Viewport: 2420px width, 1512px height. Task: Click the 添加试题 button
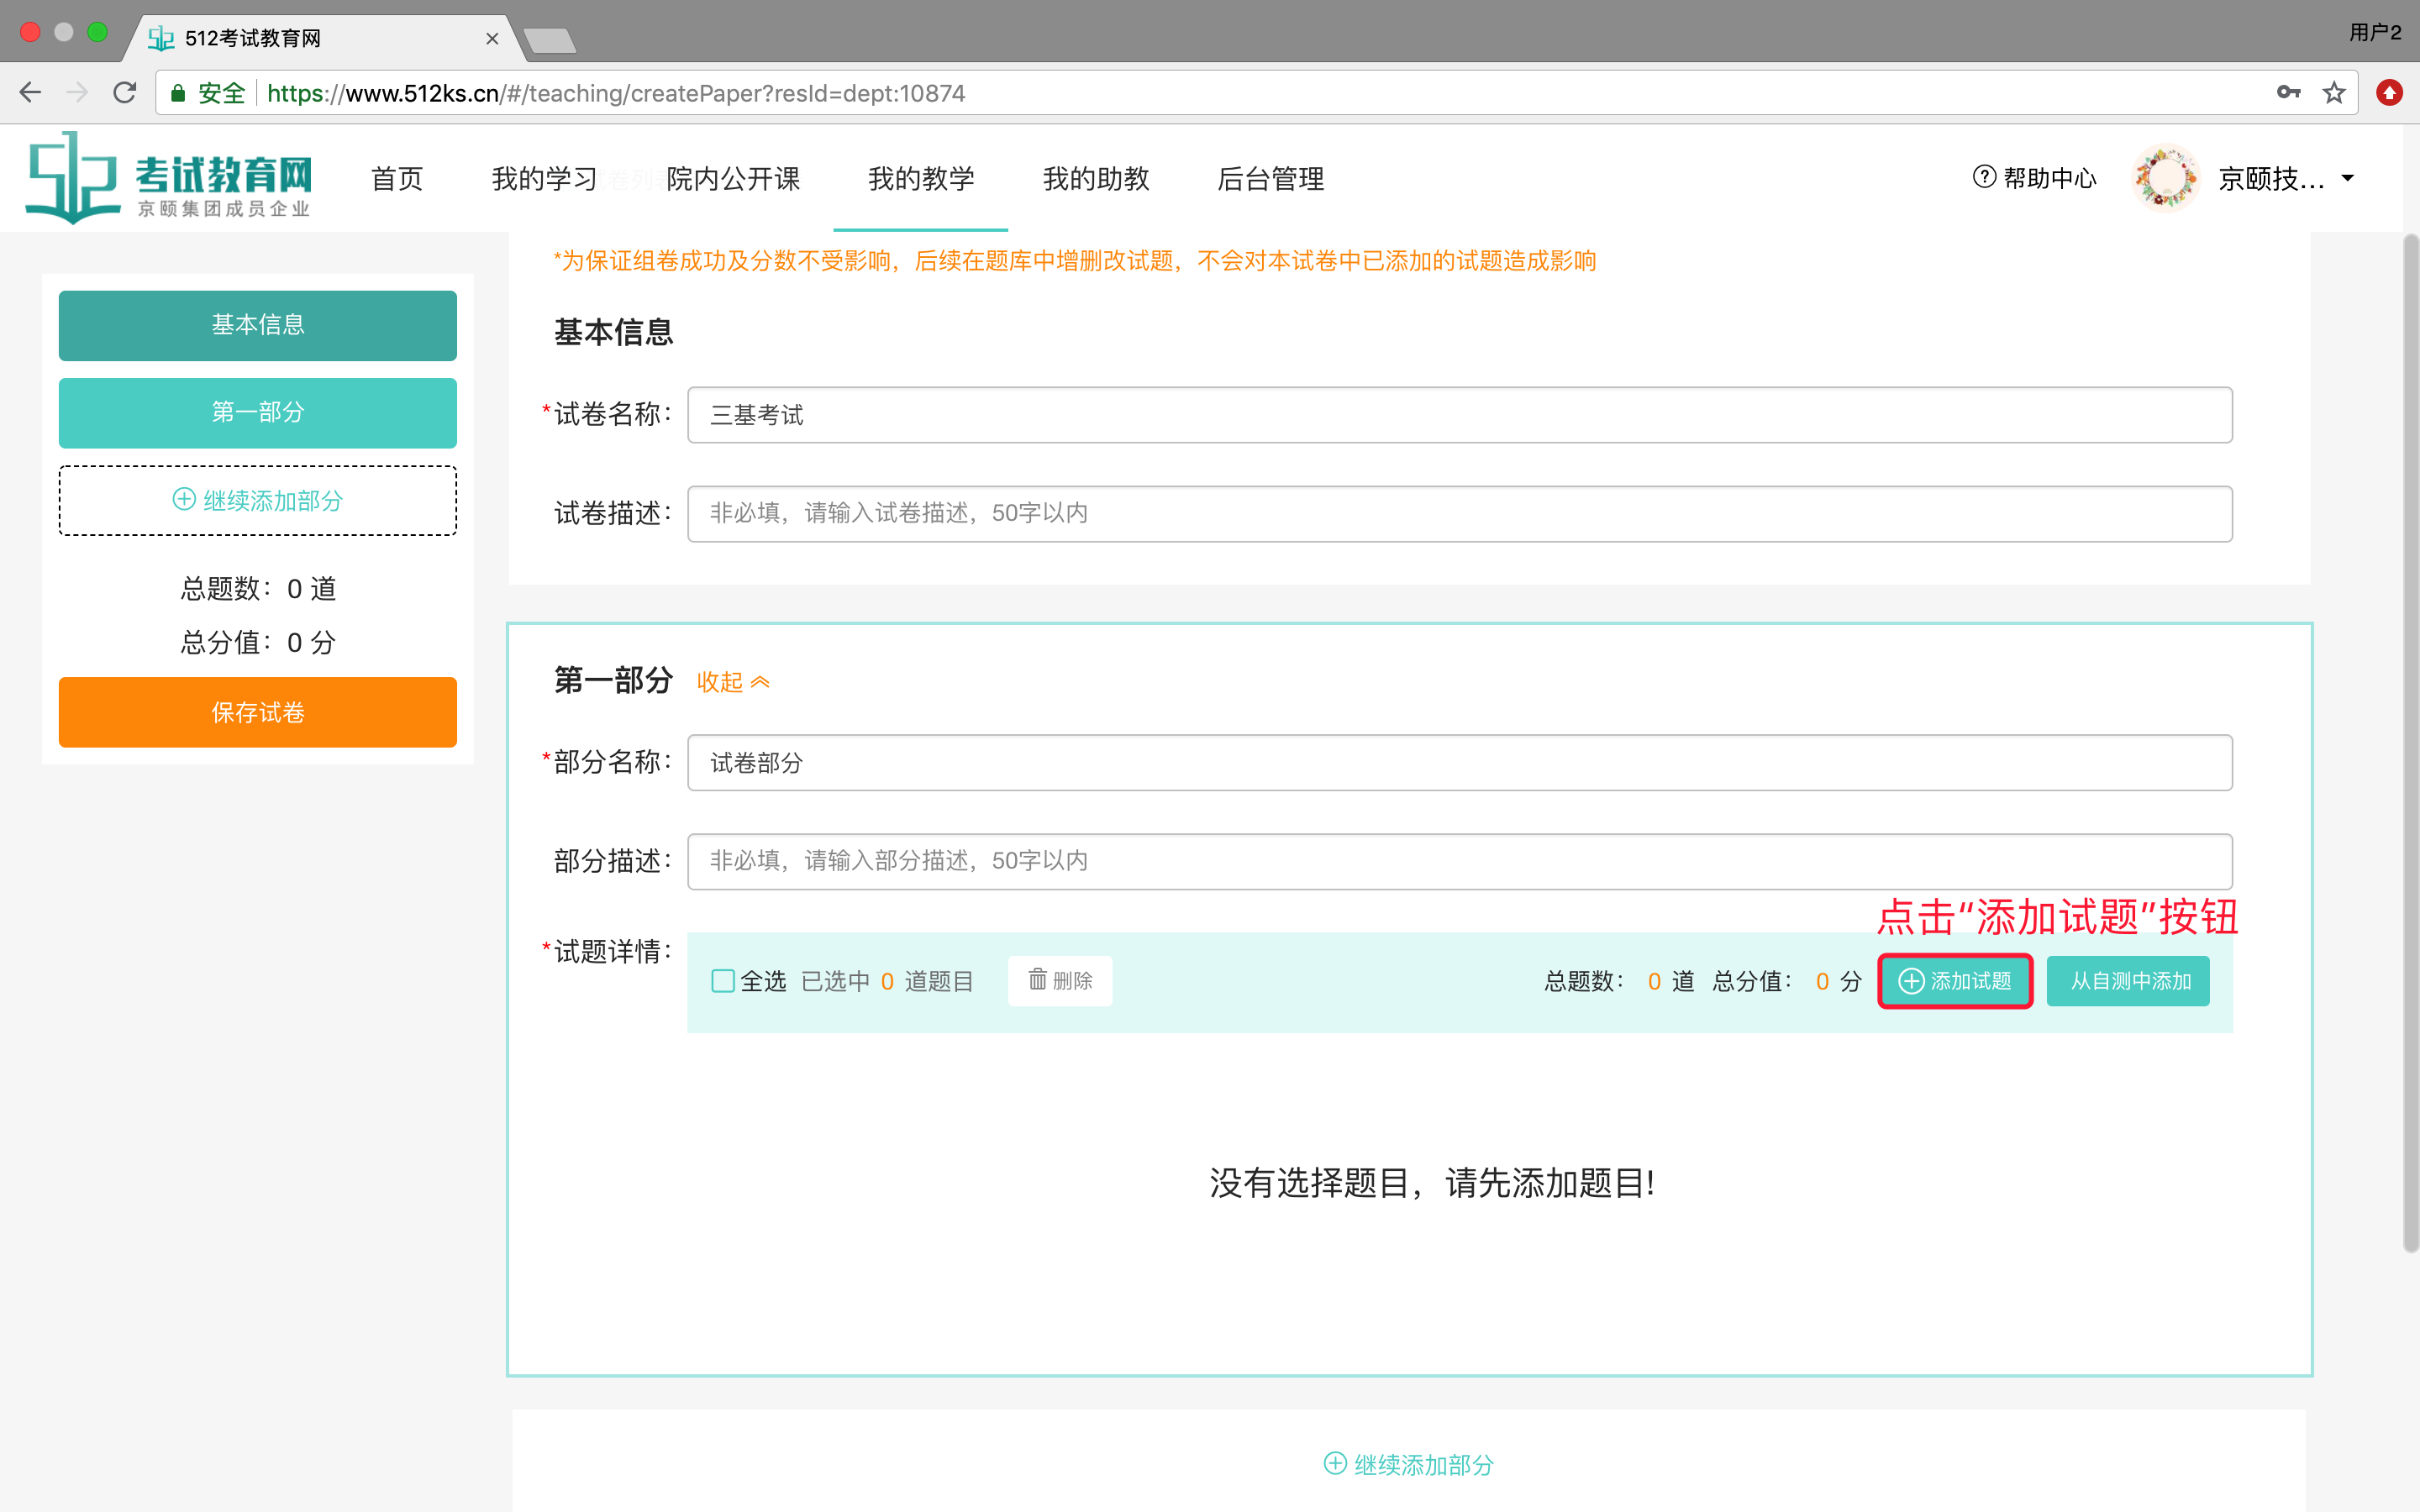click(x=1955, y=980)
